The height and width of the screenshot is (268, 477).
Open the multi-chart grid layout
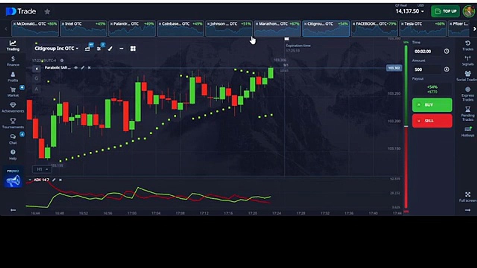coord(133,48)
